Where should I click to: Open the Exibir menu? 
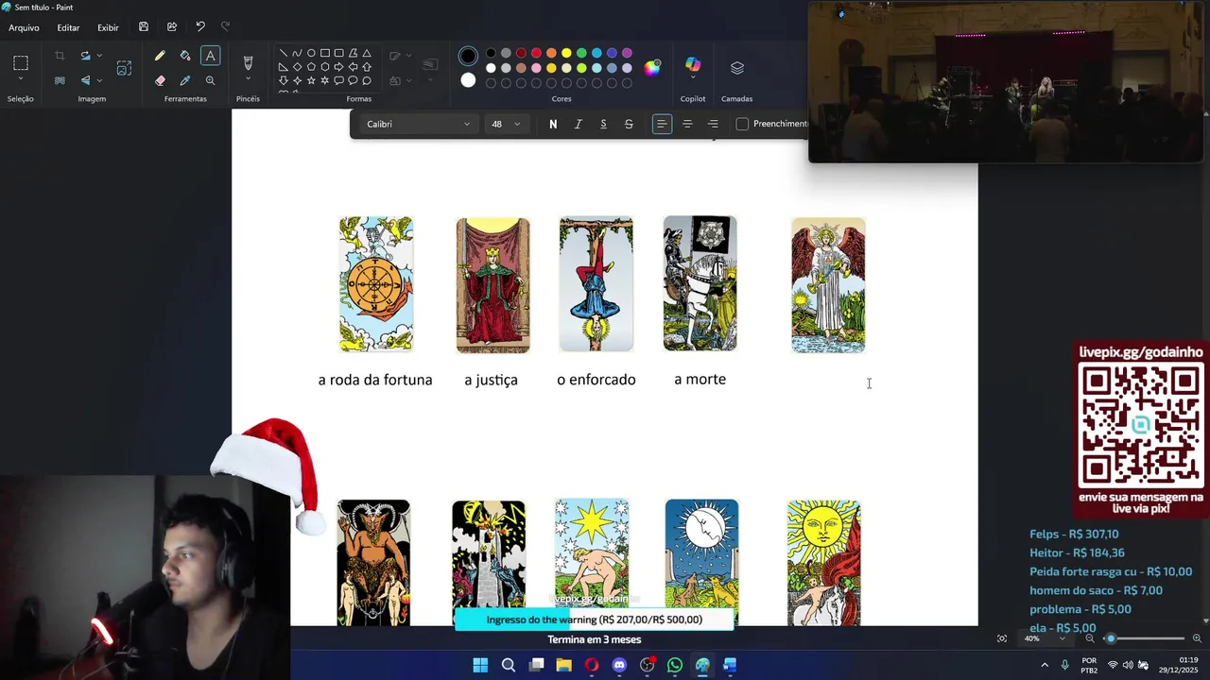point(108,27)
